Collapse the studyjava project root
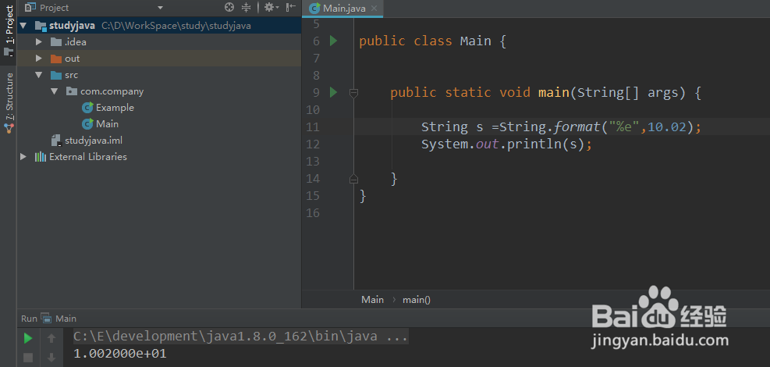Image resolution: width=770 pixels, height=367 pixels. [x=23, y=26]
